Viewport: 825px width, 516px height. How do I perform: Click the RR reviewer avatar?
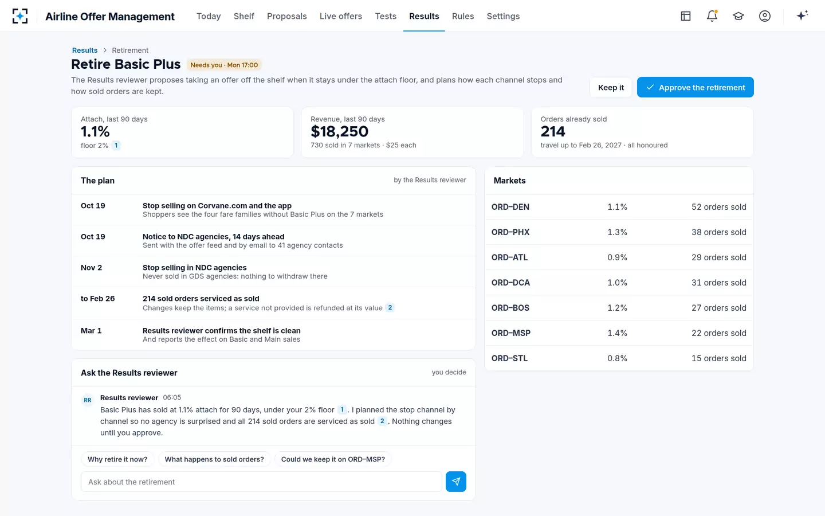point(88,400)
